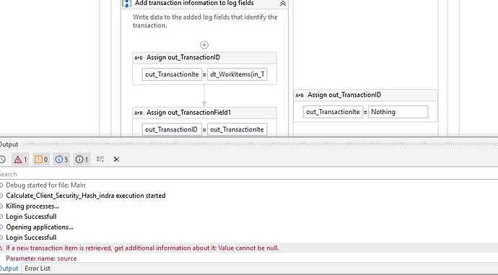
Task: Select Assign out_TransactionID title with Nothing value
Action: (344, 95)
